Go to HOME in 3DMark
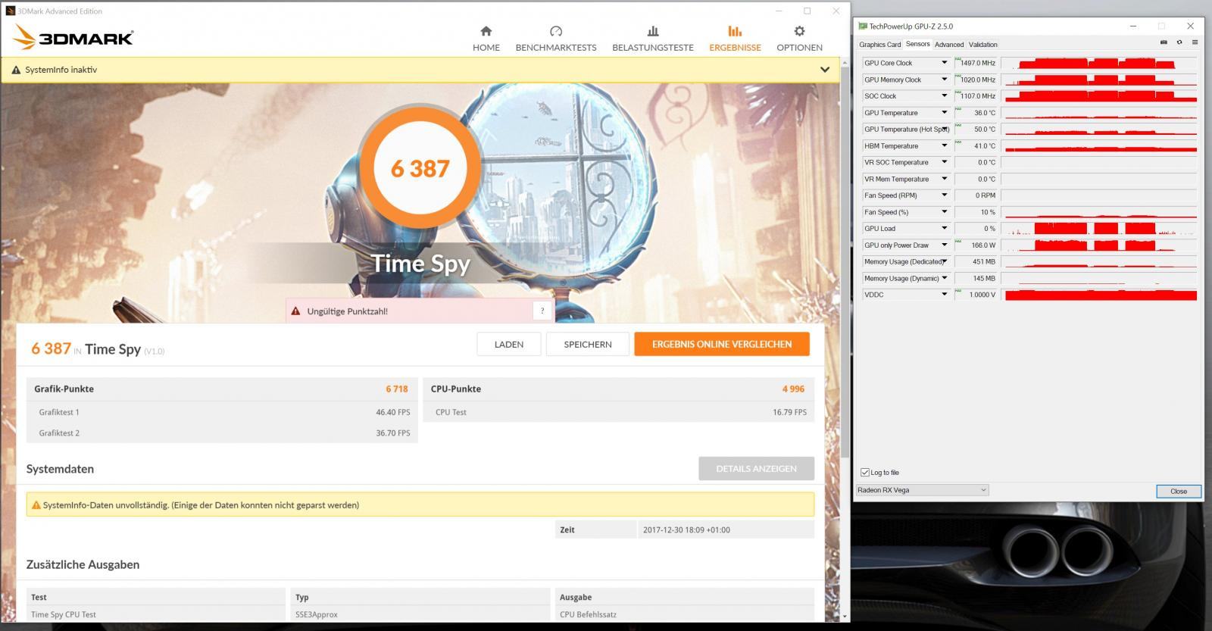The image size is (1212, 631). coord(486,39)
